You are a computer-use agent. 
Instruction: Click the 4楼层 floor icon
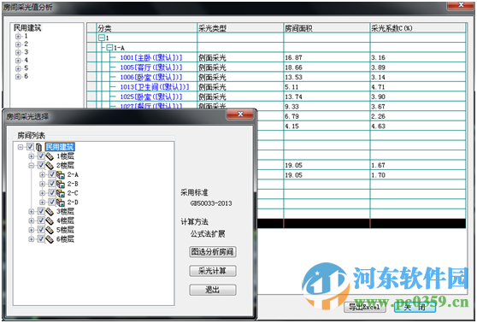50,220
